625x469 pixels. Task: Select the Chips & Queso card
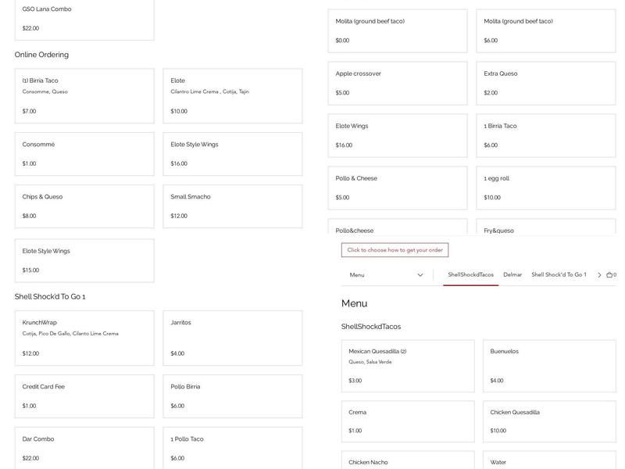(84, 206)
